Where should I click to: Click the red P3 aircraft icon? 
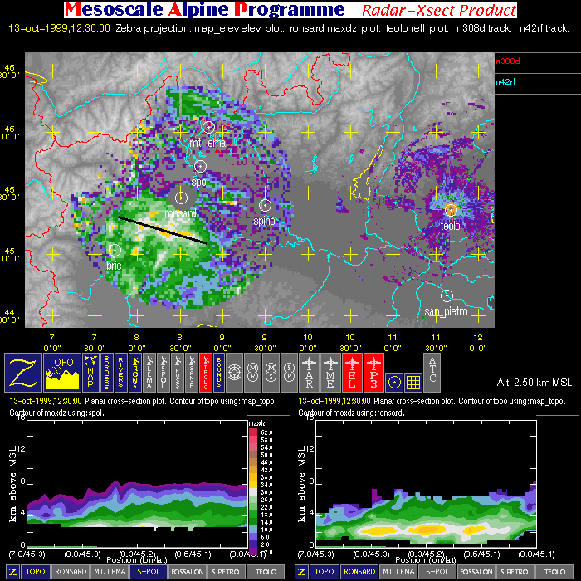pyautogui.click(x=374, y=372)
